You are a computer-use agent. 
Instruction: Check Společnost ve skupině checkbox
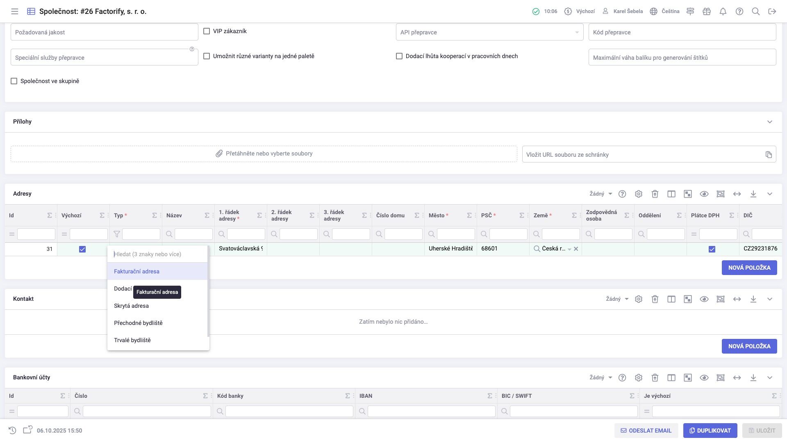14,81
